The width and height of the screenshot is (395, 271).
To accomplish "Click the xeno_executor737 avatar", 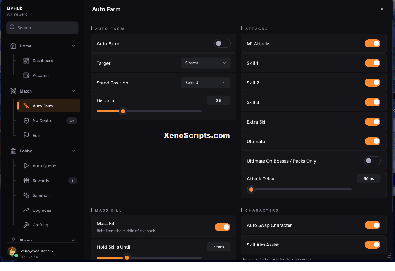I will 12,252.
